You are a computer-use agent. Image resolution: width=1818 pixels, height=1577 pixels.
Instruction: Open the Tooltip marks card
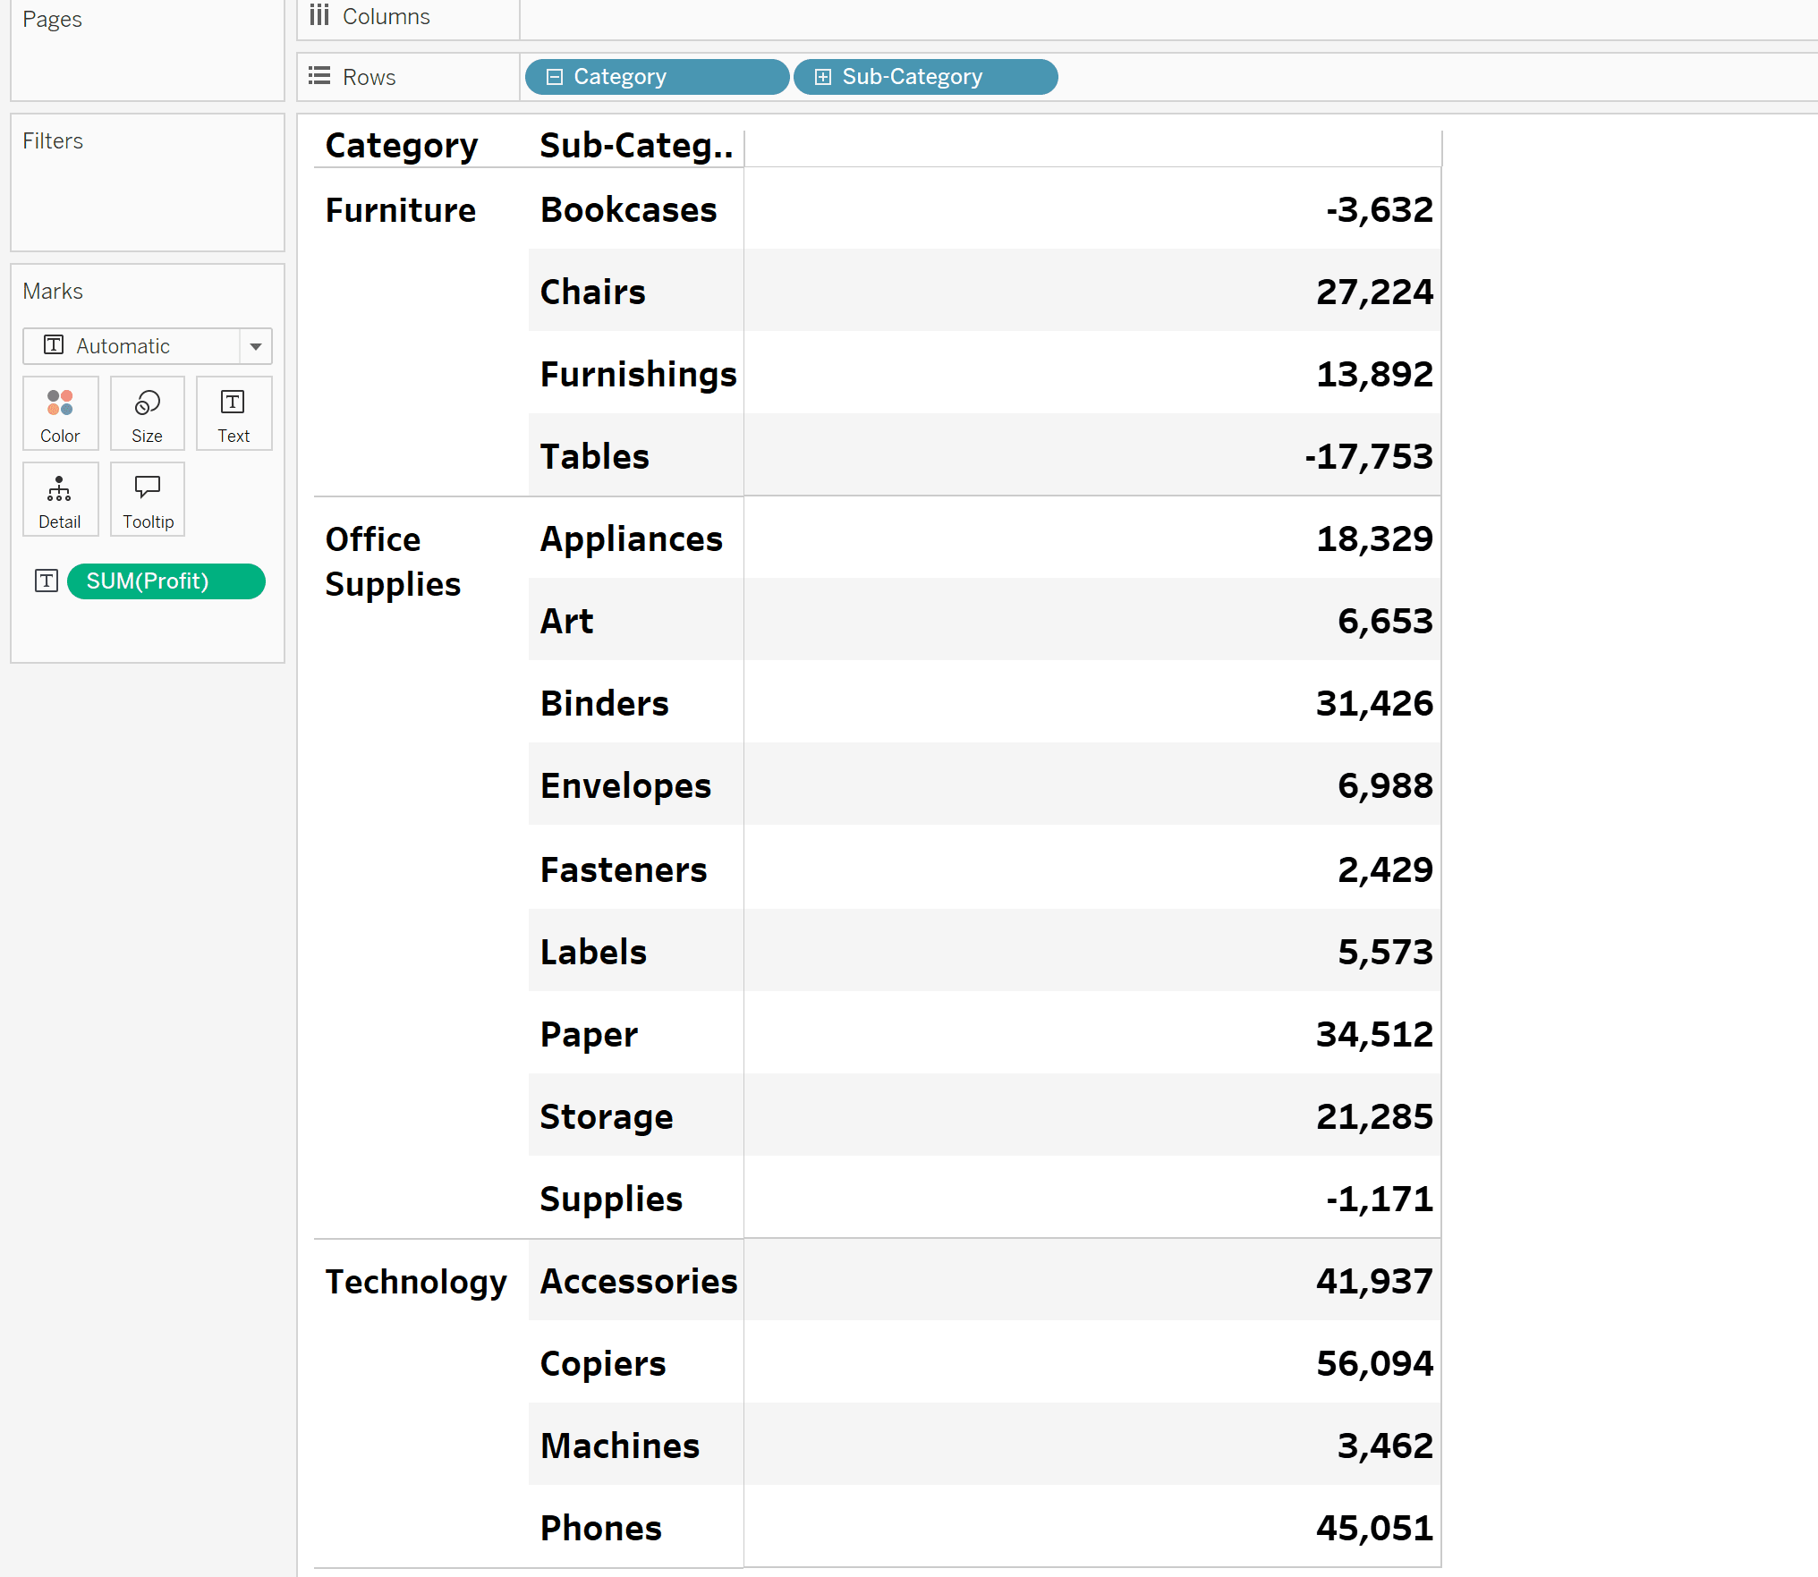pos(147,499)
